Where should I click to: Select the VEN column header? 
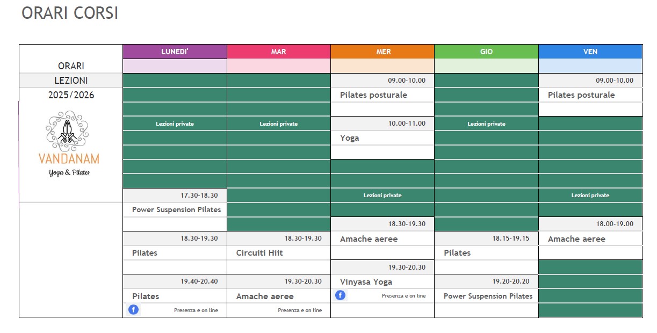(590, 52)
